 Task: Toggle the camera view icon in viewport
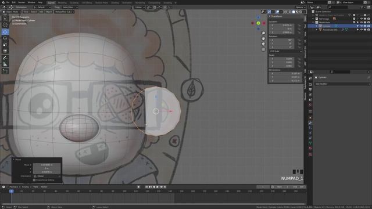click(x=263, y=44)
